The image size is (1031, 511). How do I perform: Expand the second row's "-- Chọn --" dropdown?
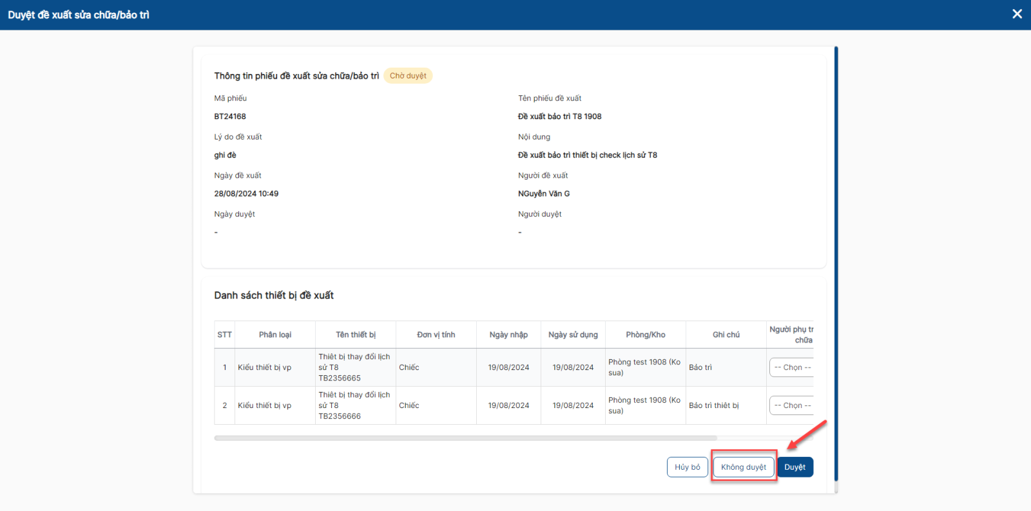tap(792, 405)
